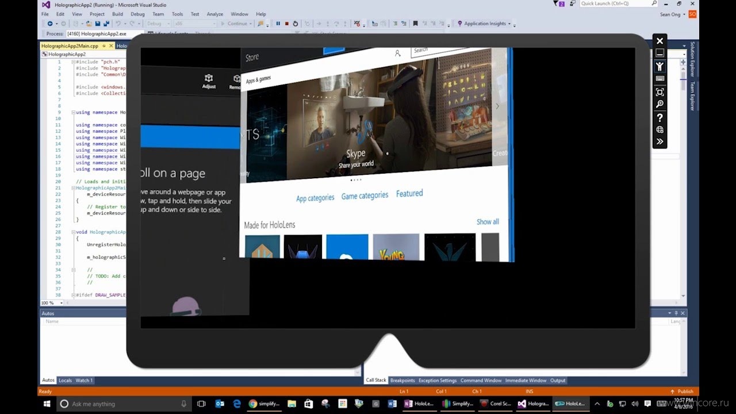Viewport: 736px width, 414px height.
Task: Click Publish in status bar
Action: [x=682, y=392]
